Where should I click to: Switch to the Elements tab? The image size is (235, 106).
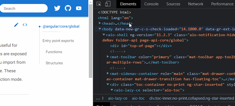[x=128, y=4]
